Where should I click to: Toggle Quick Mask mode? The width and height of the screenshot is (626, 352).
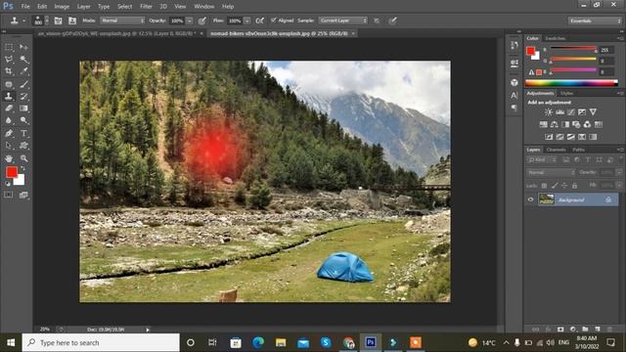[9, 195]
